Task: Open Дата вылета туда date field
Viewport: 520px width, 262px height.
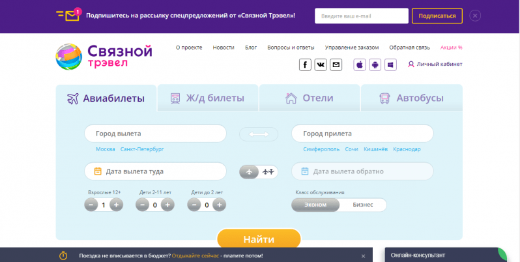Action: 155,171
